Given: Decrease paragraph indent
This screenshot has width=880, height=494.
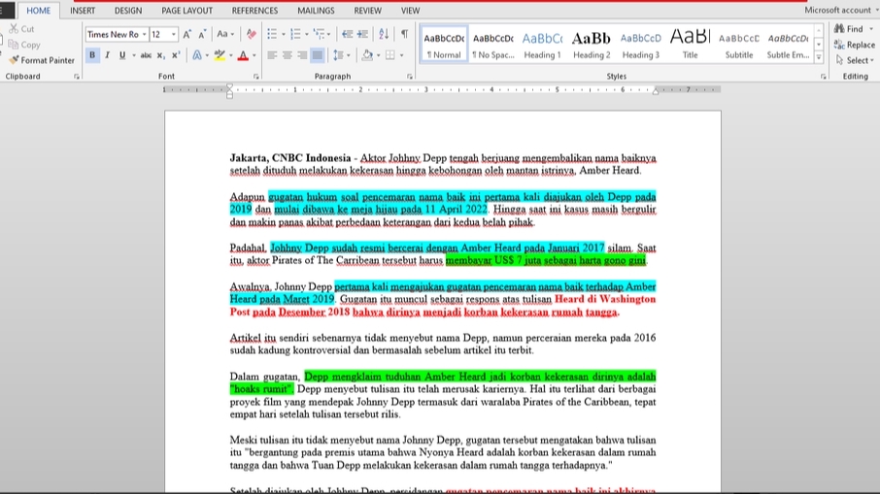Looking at the screenshot, I should coord(348,34).
